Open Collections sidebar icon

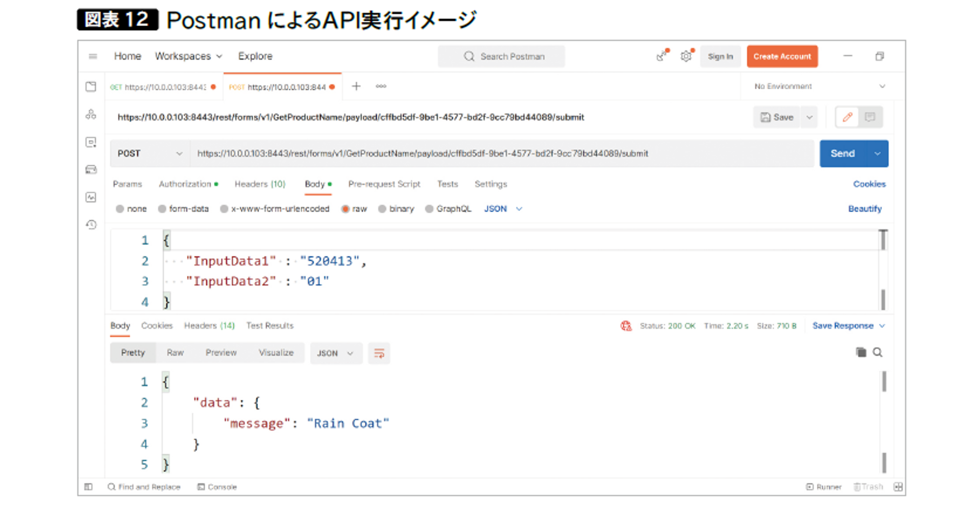[x=91, y=87]
